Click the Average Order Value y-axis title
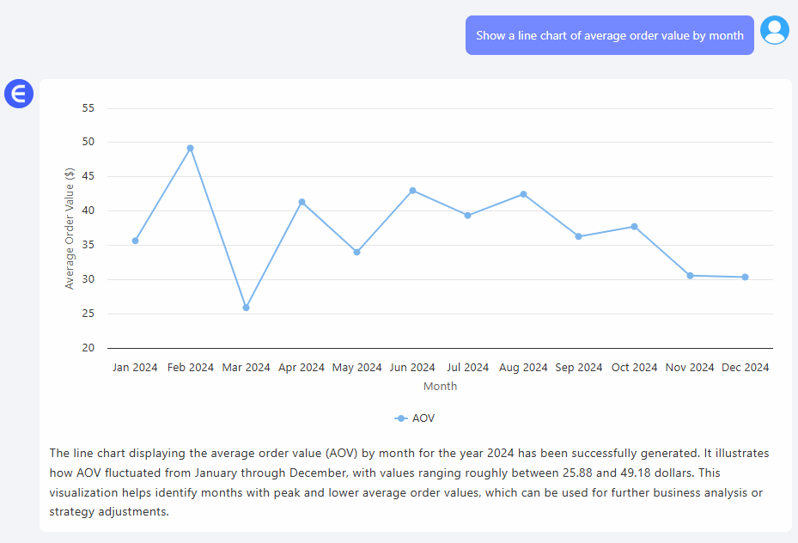The image size is (798, 543). 70,228
